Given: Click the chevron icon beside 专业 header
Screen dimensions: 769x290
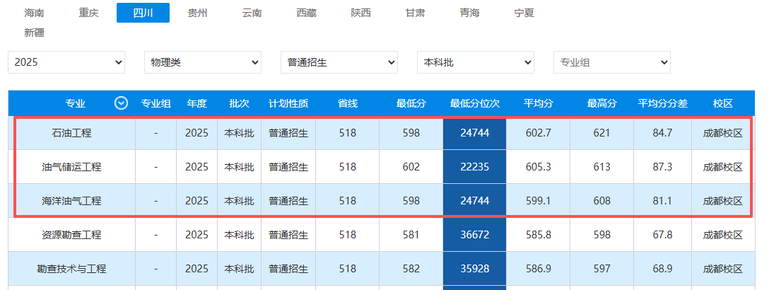Looking at the screenshot, I should click(121, 103).
